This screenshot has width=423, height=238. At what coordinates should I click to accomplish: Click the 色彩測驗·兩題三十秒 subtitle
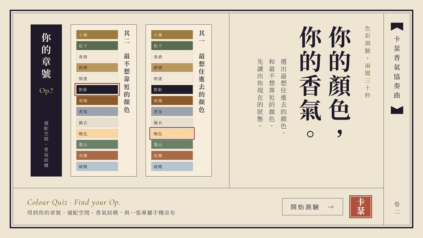(x=368, y=62)
